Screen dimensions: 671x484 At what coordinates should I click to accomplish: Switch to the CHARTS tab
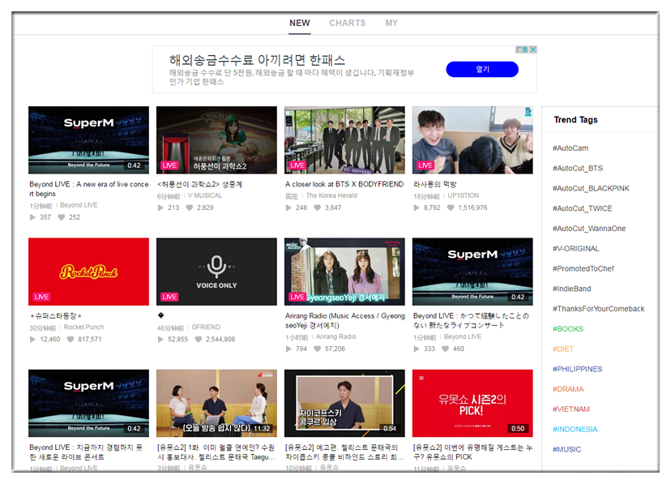pos(347,23)
